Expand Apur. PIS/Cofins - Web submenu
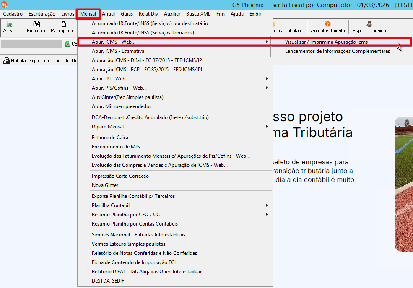The image size is (413, 288). [x=175, y=88]
